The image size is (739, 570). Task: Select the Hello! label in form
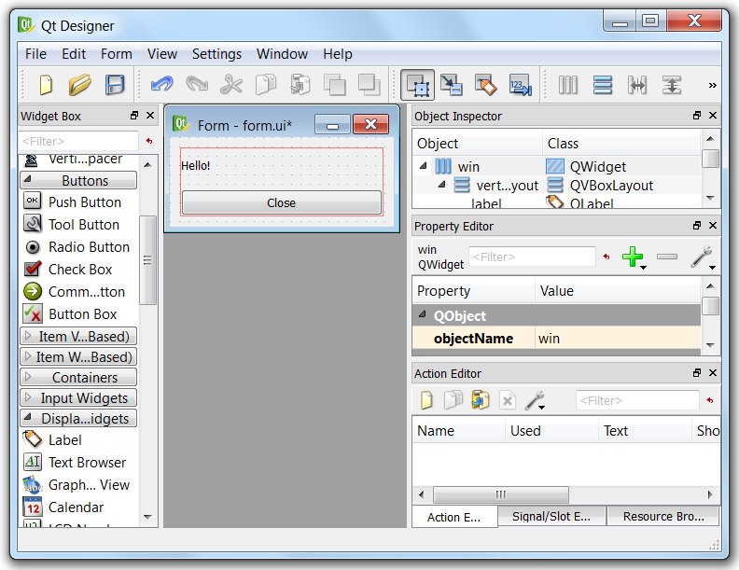[x=196, y=166]
